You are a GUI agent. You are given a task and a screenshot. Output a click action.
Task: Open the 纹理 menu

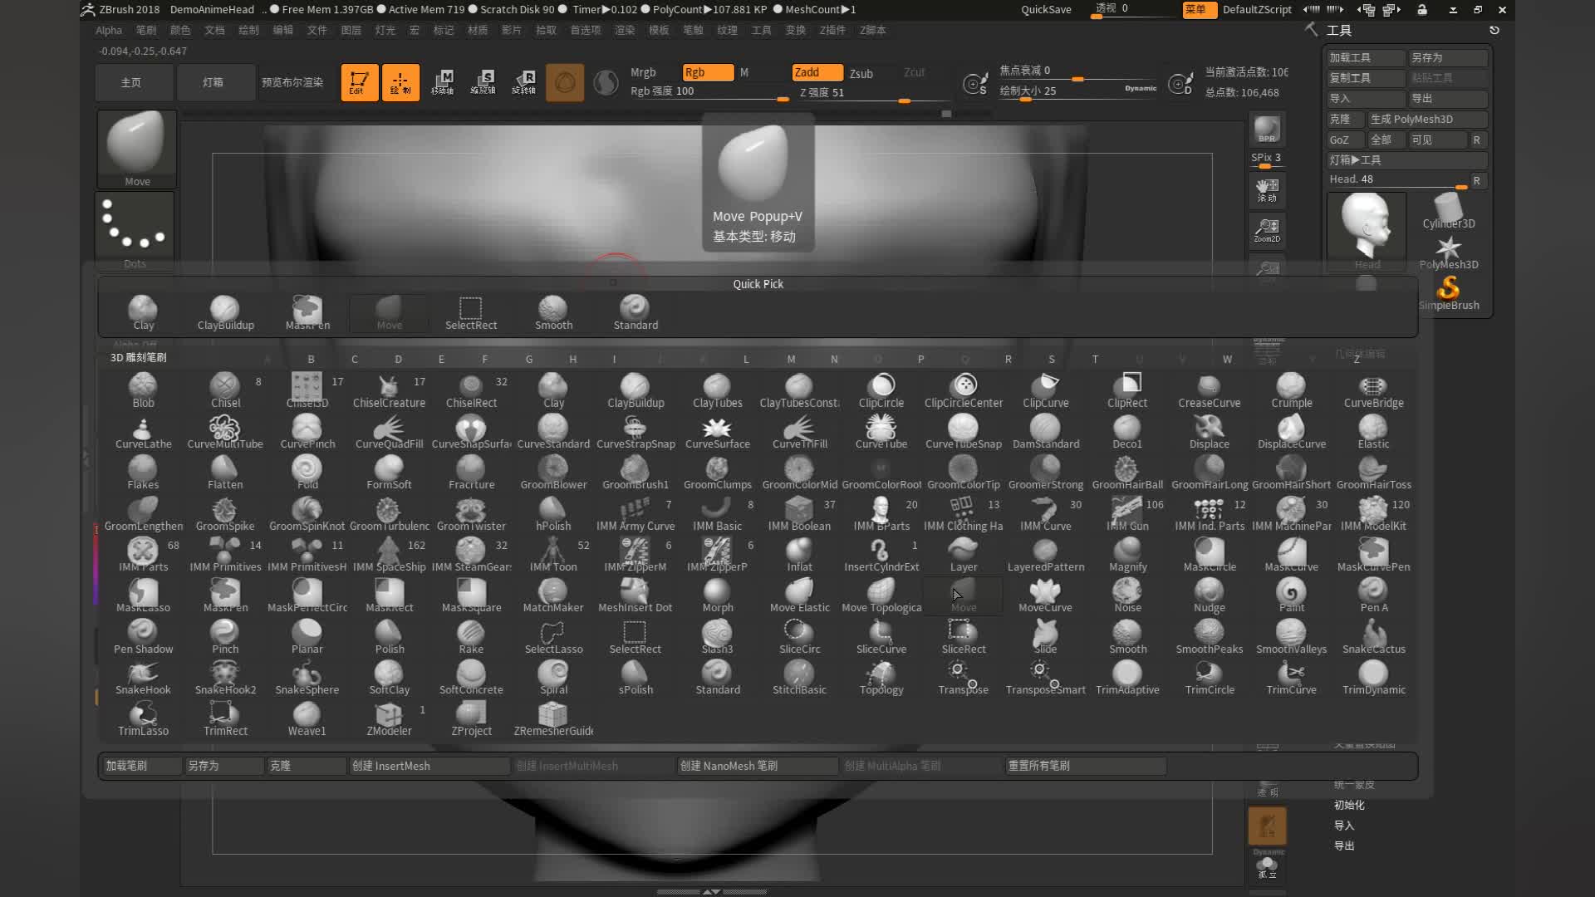click(x=726, y=30)
